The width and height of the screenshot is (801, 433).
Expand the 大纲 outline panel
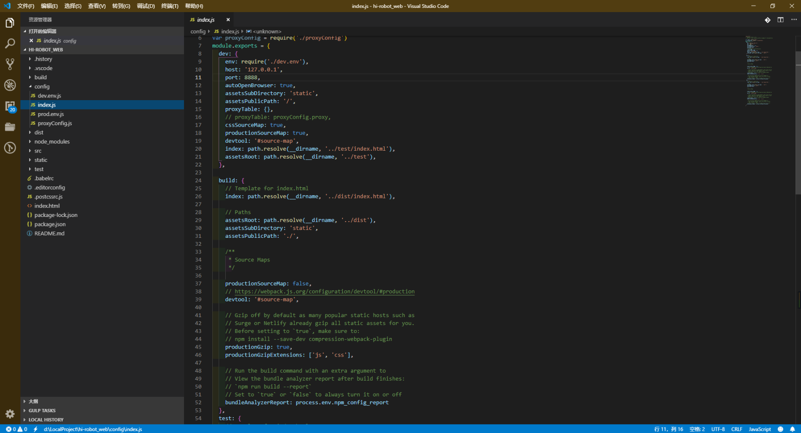[x=102, y=401]
